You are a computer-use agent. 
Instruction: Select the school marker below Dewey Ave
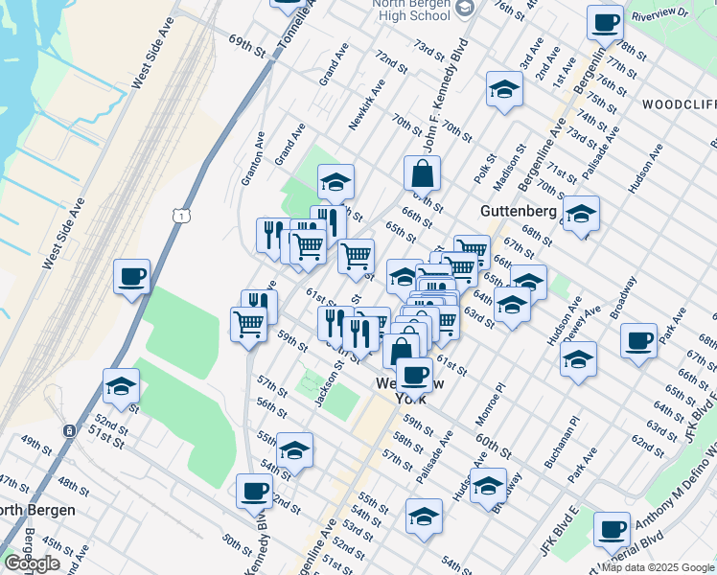pos(578,360)
